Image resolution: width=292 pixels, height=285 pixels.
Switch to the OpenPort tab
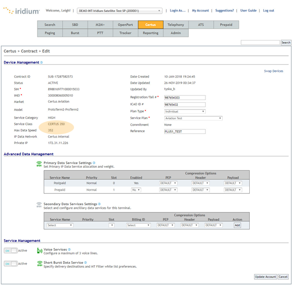coord(125,24)
